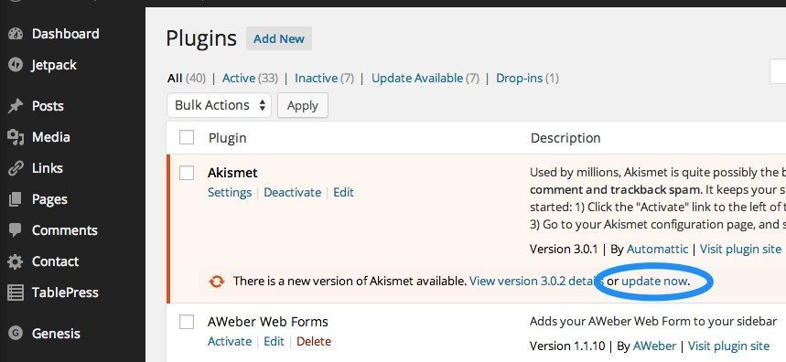This screenshot has width=786, height=362.
Task: Open Akismet Settings link
Action: (x=230, y=192)
